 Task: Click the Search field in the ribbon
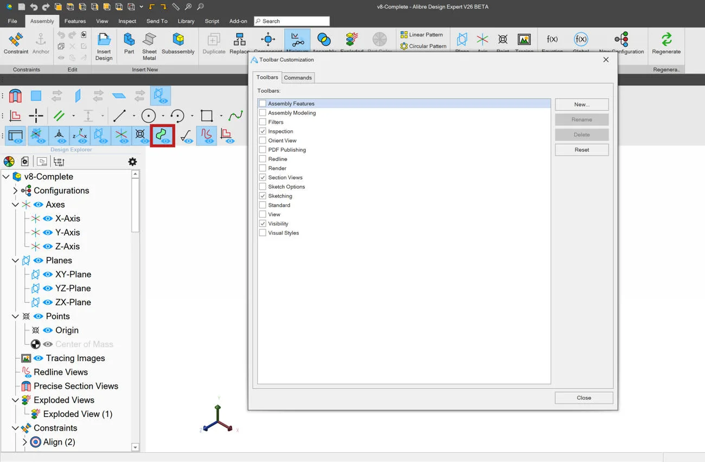point(292,21)
